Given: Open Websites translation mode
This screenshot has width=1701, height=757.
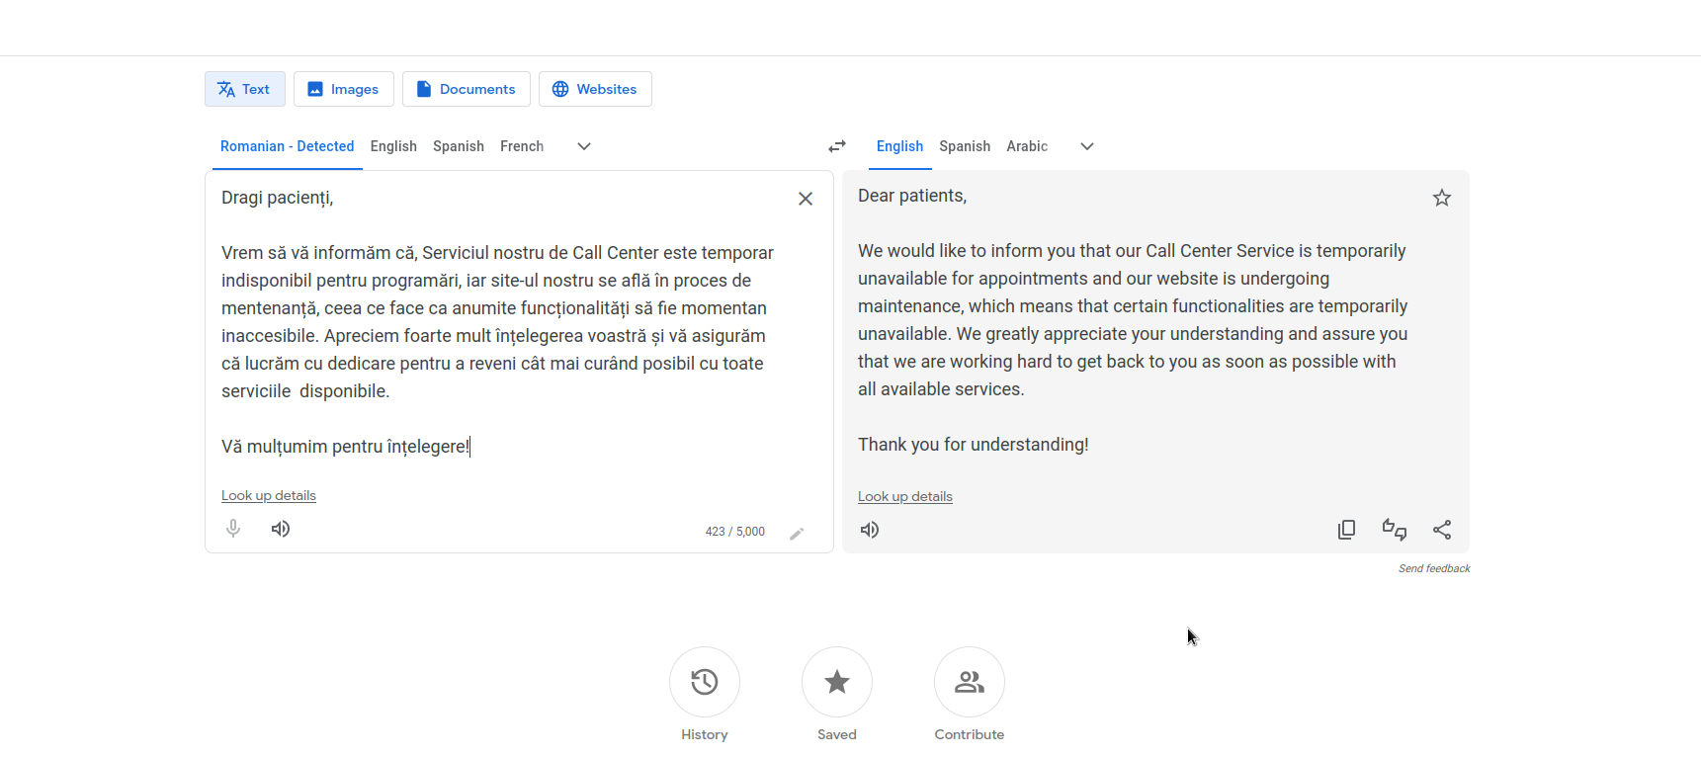Looking at the screenshot, I should (595, 89).
